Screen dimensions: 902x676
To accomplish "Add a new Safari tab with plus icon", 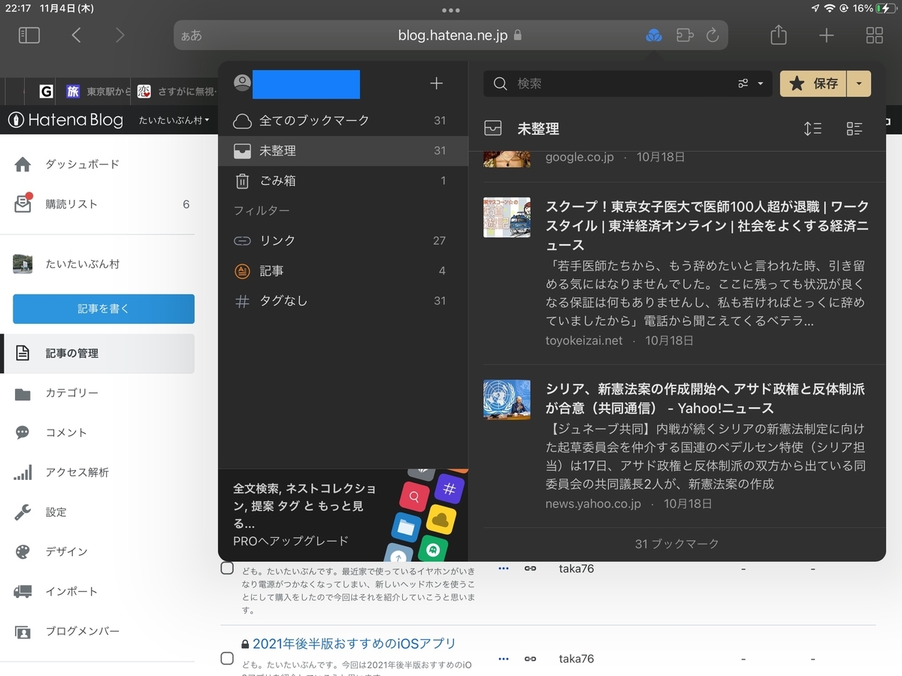I will pyautogui.click(x=826, y=35).
